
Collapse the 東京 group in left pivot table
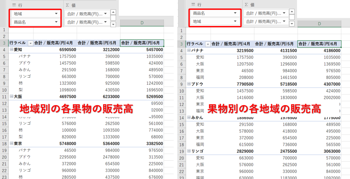(x=11, y=143)
